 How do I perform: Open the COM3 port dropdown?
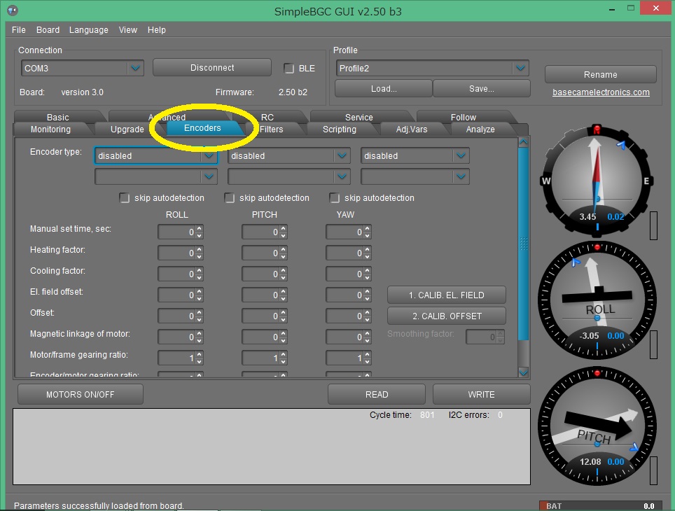pyautogui.click(x=82, y=69)
